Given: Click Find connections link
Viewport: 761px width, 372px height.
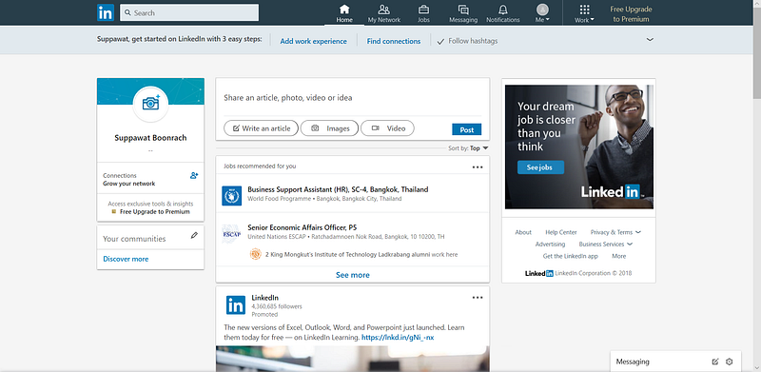Looking at the screenshot, I should pyautogui.click(x=394, y=41).
